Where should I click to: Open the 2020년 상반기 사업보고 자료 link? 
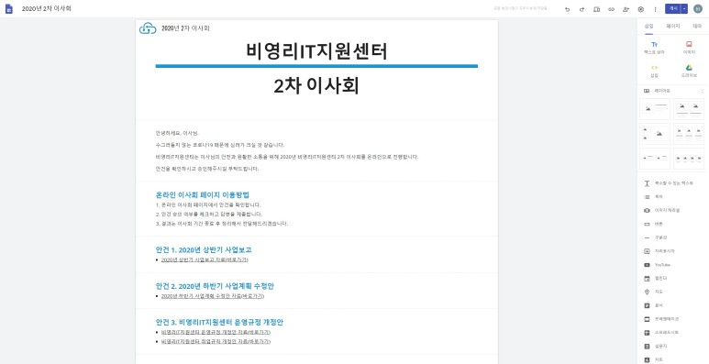coord(205,260)
